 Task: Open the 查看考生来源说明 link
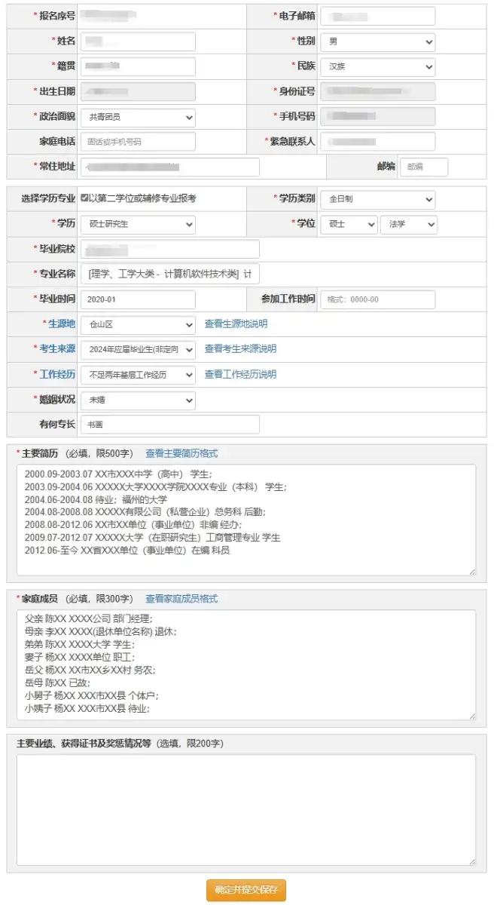(240, 349)
